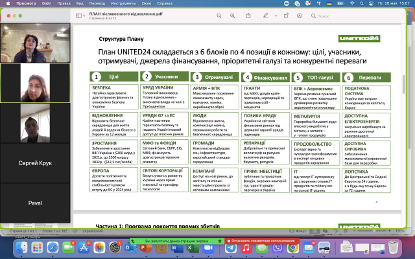
Task: Click the 170% zoom level in Word
Action: pos(400,231)
